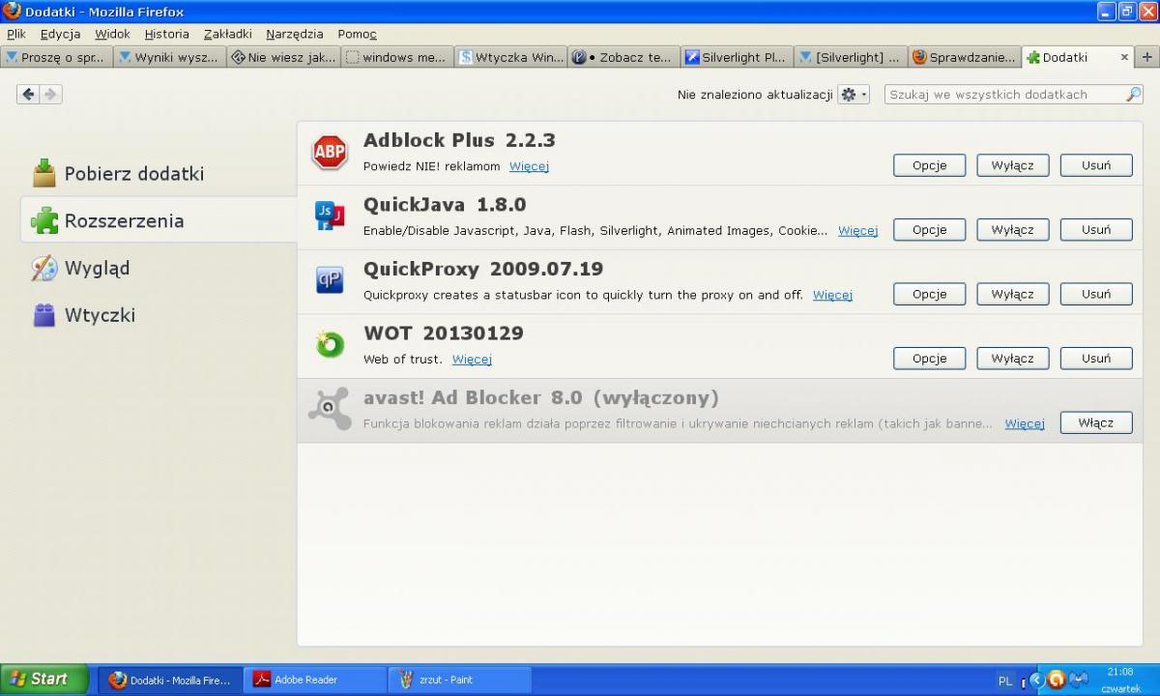
Task: Click the taskbar clock showing 21:08
Action: click(1120, 671)
